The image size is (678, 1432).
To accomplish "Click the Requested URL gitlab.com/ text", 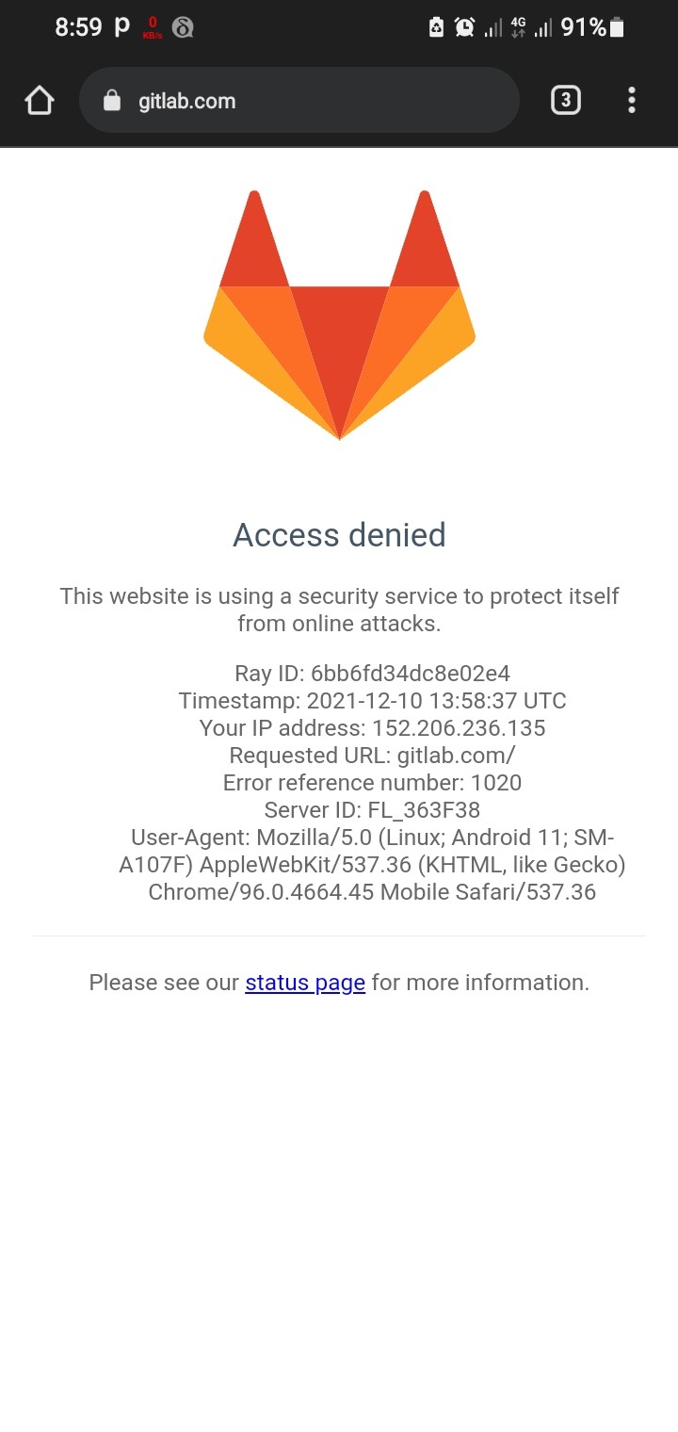I will coord(372,756).
